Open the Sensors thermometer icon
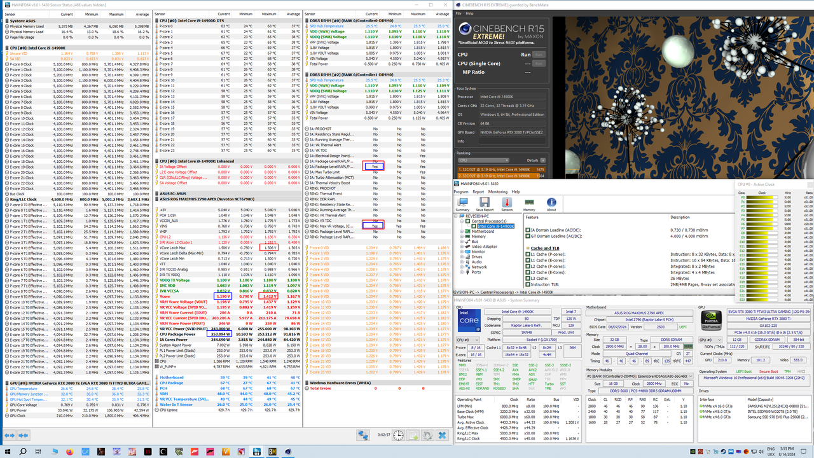Viewport: 814px width, 458px height. click(507, 204)
